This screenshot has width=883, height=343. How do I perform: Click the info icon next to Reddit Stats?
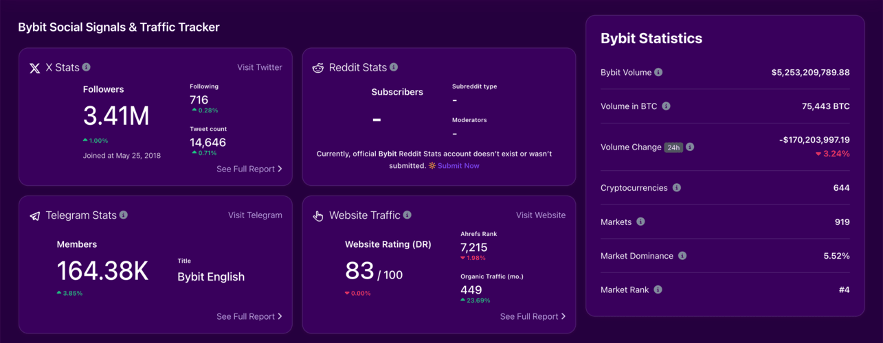(x=394, y=67)
